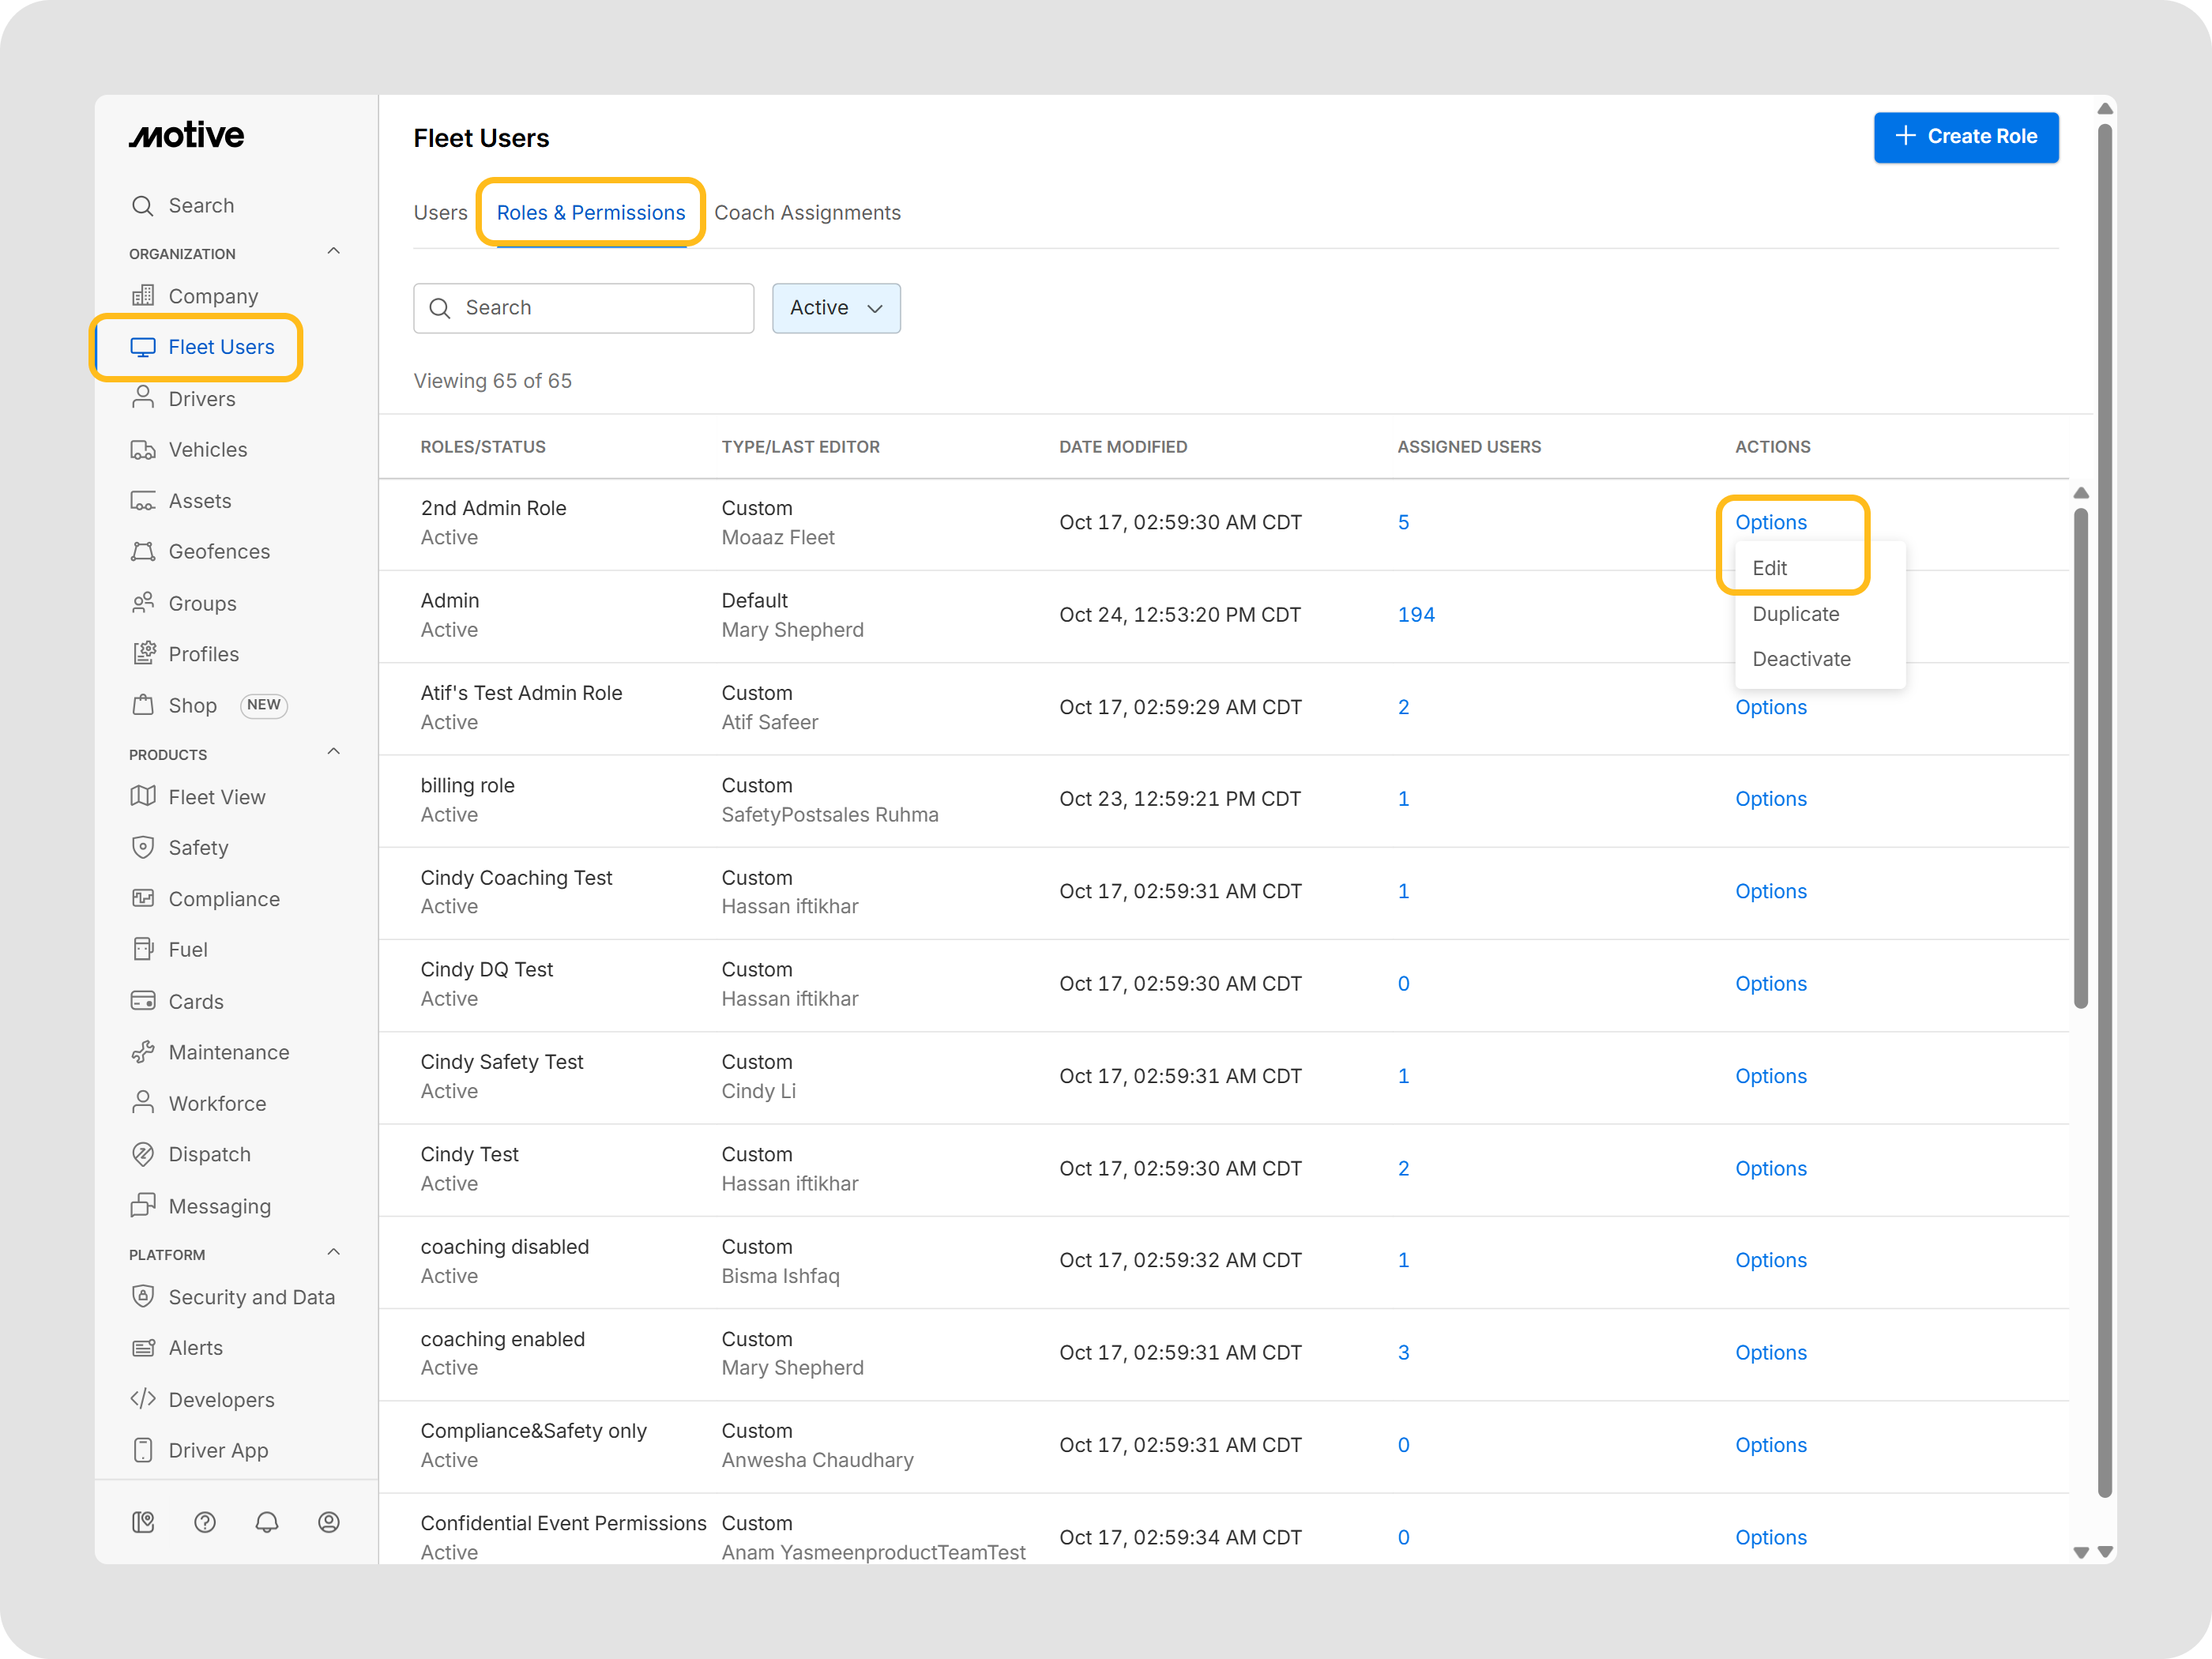This screenshot has width=2212, height=1659.
Task: Collapse the Products section chevron
Action: 334,752
